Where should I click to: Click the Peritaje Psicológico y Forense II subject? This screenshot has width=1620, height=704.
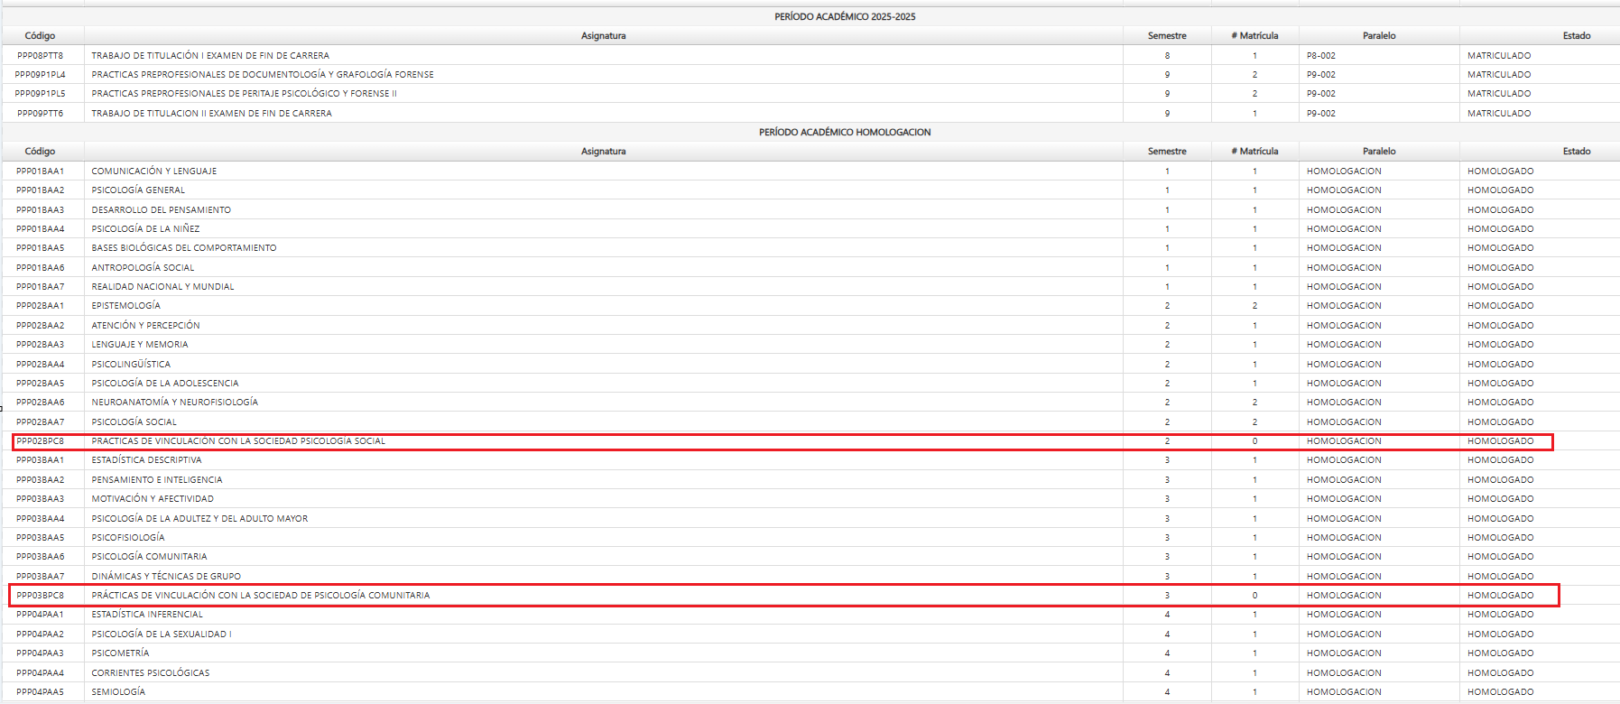point(244,94)
